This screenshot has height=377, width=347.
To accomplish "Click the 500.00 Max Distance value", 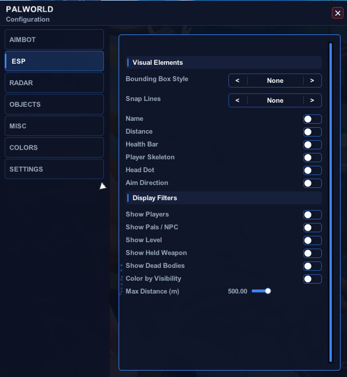I will coord(238,291).
